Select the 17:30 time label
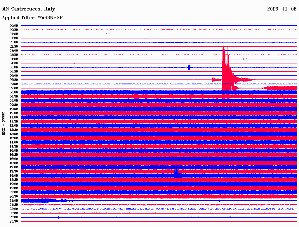The height and width of the screenshot is (227, 299). 14,171
